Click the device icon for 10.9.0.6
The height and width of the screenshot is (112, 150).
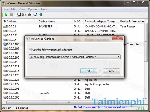coord(5,31)
